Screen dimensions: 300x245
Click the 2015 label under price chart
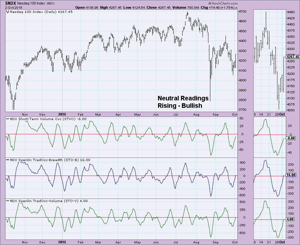[x=62, y=114]
